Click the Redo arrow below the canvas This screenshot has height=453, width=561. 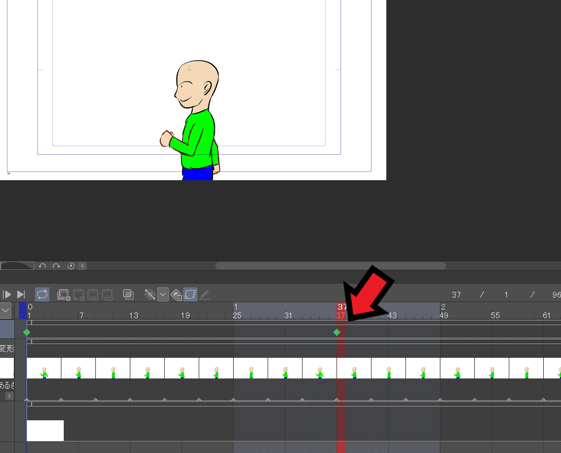click(x=56, y=266)
